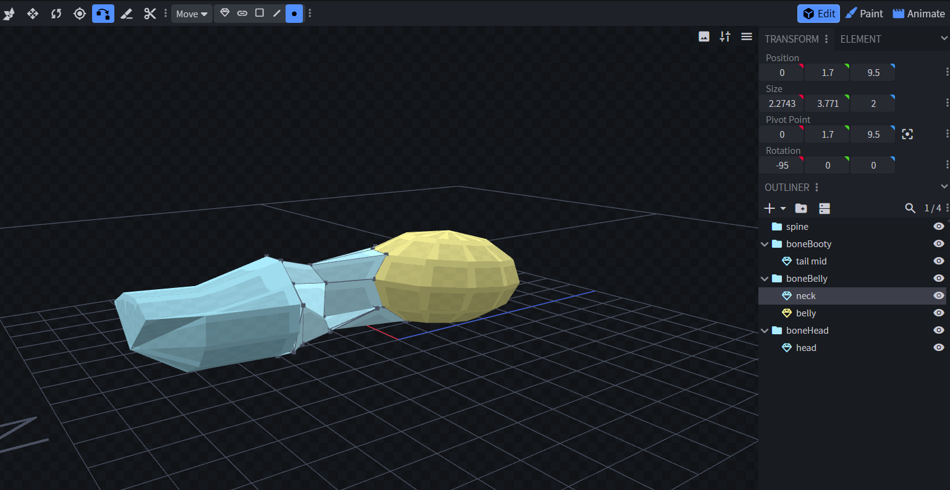
Task: Open selection mode toolbar three-dot menu
Action: 310,14
